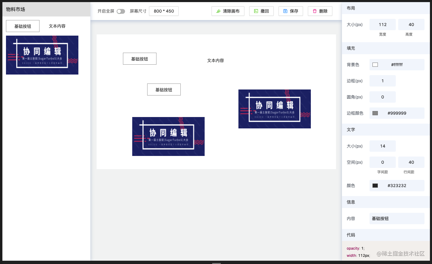Select the upper 基础按钮 on the canvas
The height and width of the screenshot is (264, 432).
click(x=140, y=59)
